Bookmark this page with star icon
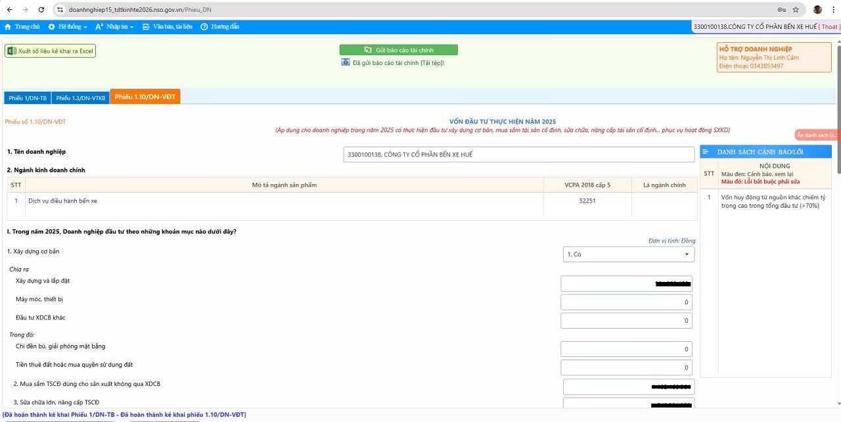 796,10
